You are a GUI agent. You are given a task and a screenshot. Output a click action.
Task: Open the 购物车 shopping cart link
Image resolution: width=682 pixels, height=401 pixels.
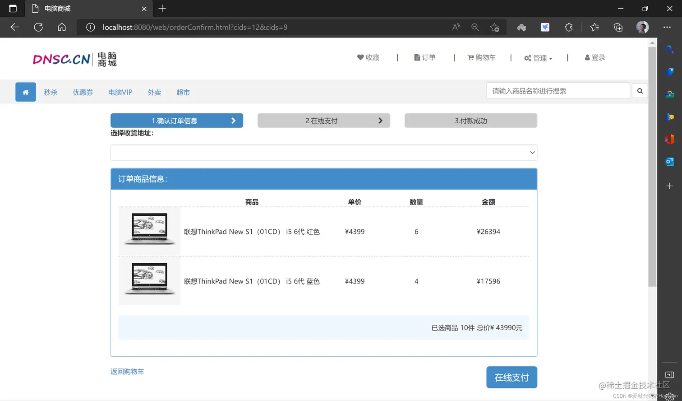point(482,57)
